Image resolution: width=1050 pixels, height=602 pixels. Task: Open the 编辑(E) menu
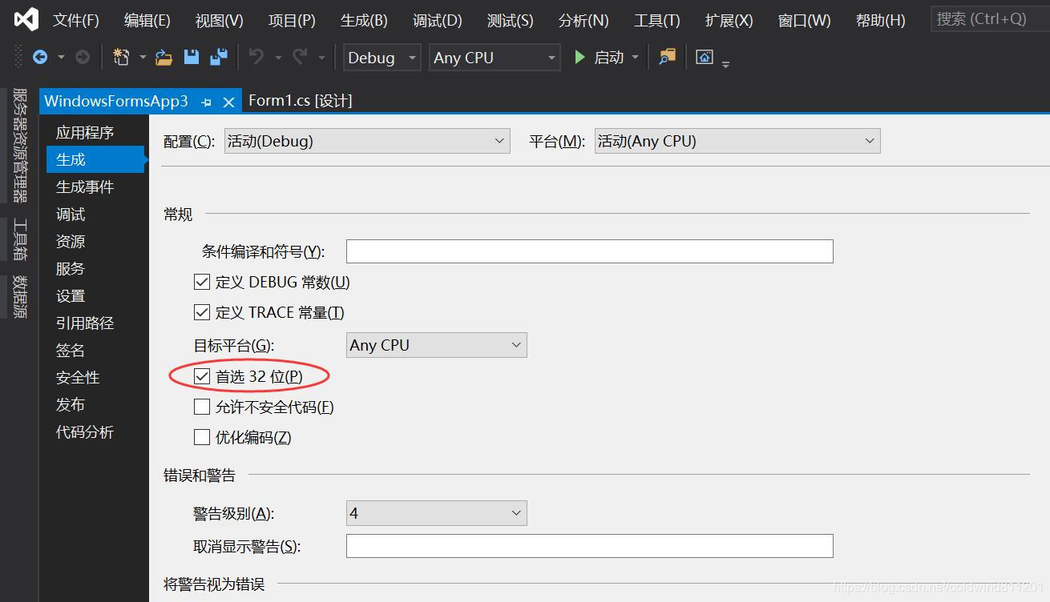(x=147, y=20)
